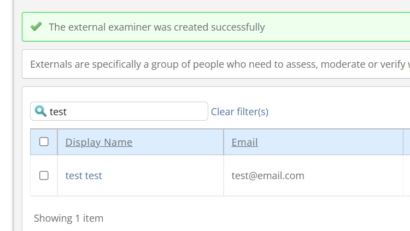Viewport: 410px width, 231px height.
Task: Click blank area of Display Name header cell
Action: (x=178, y=142)
